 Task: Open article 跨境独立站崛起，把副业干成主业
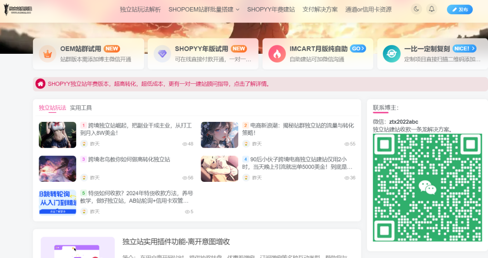click(x=136, y=129)
